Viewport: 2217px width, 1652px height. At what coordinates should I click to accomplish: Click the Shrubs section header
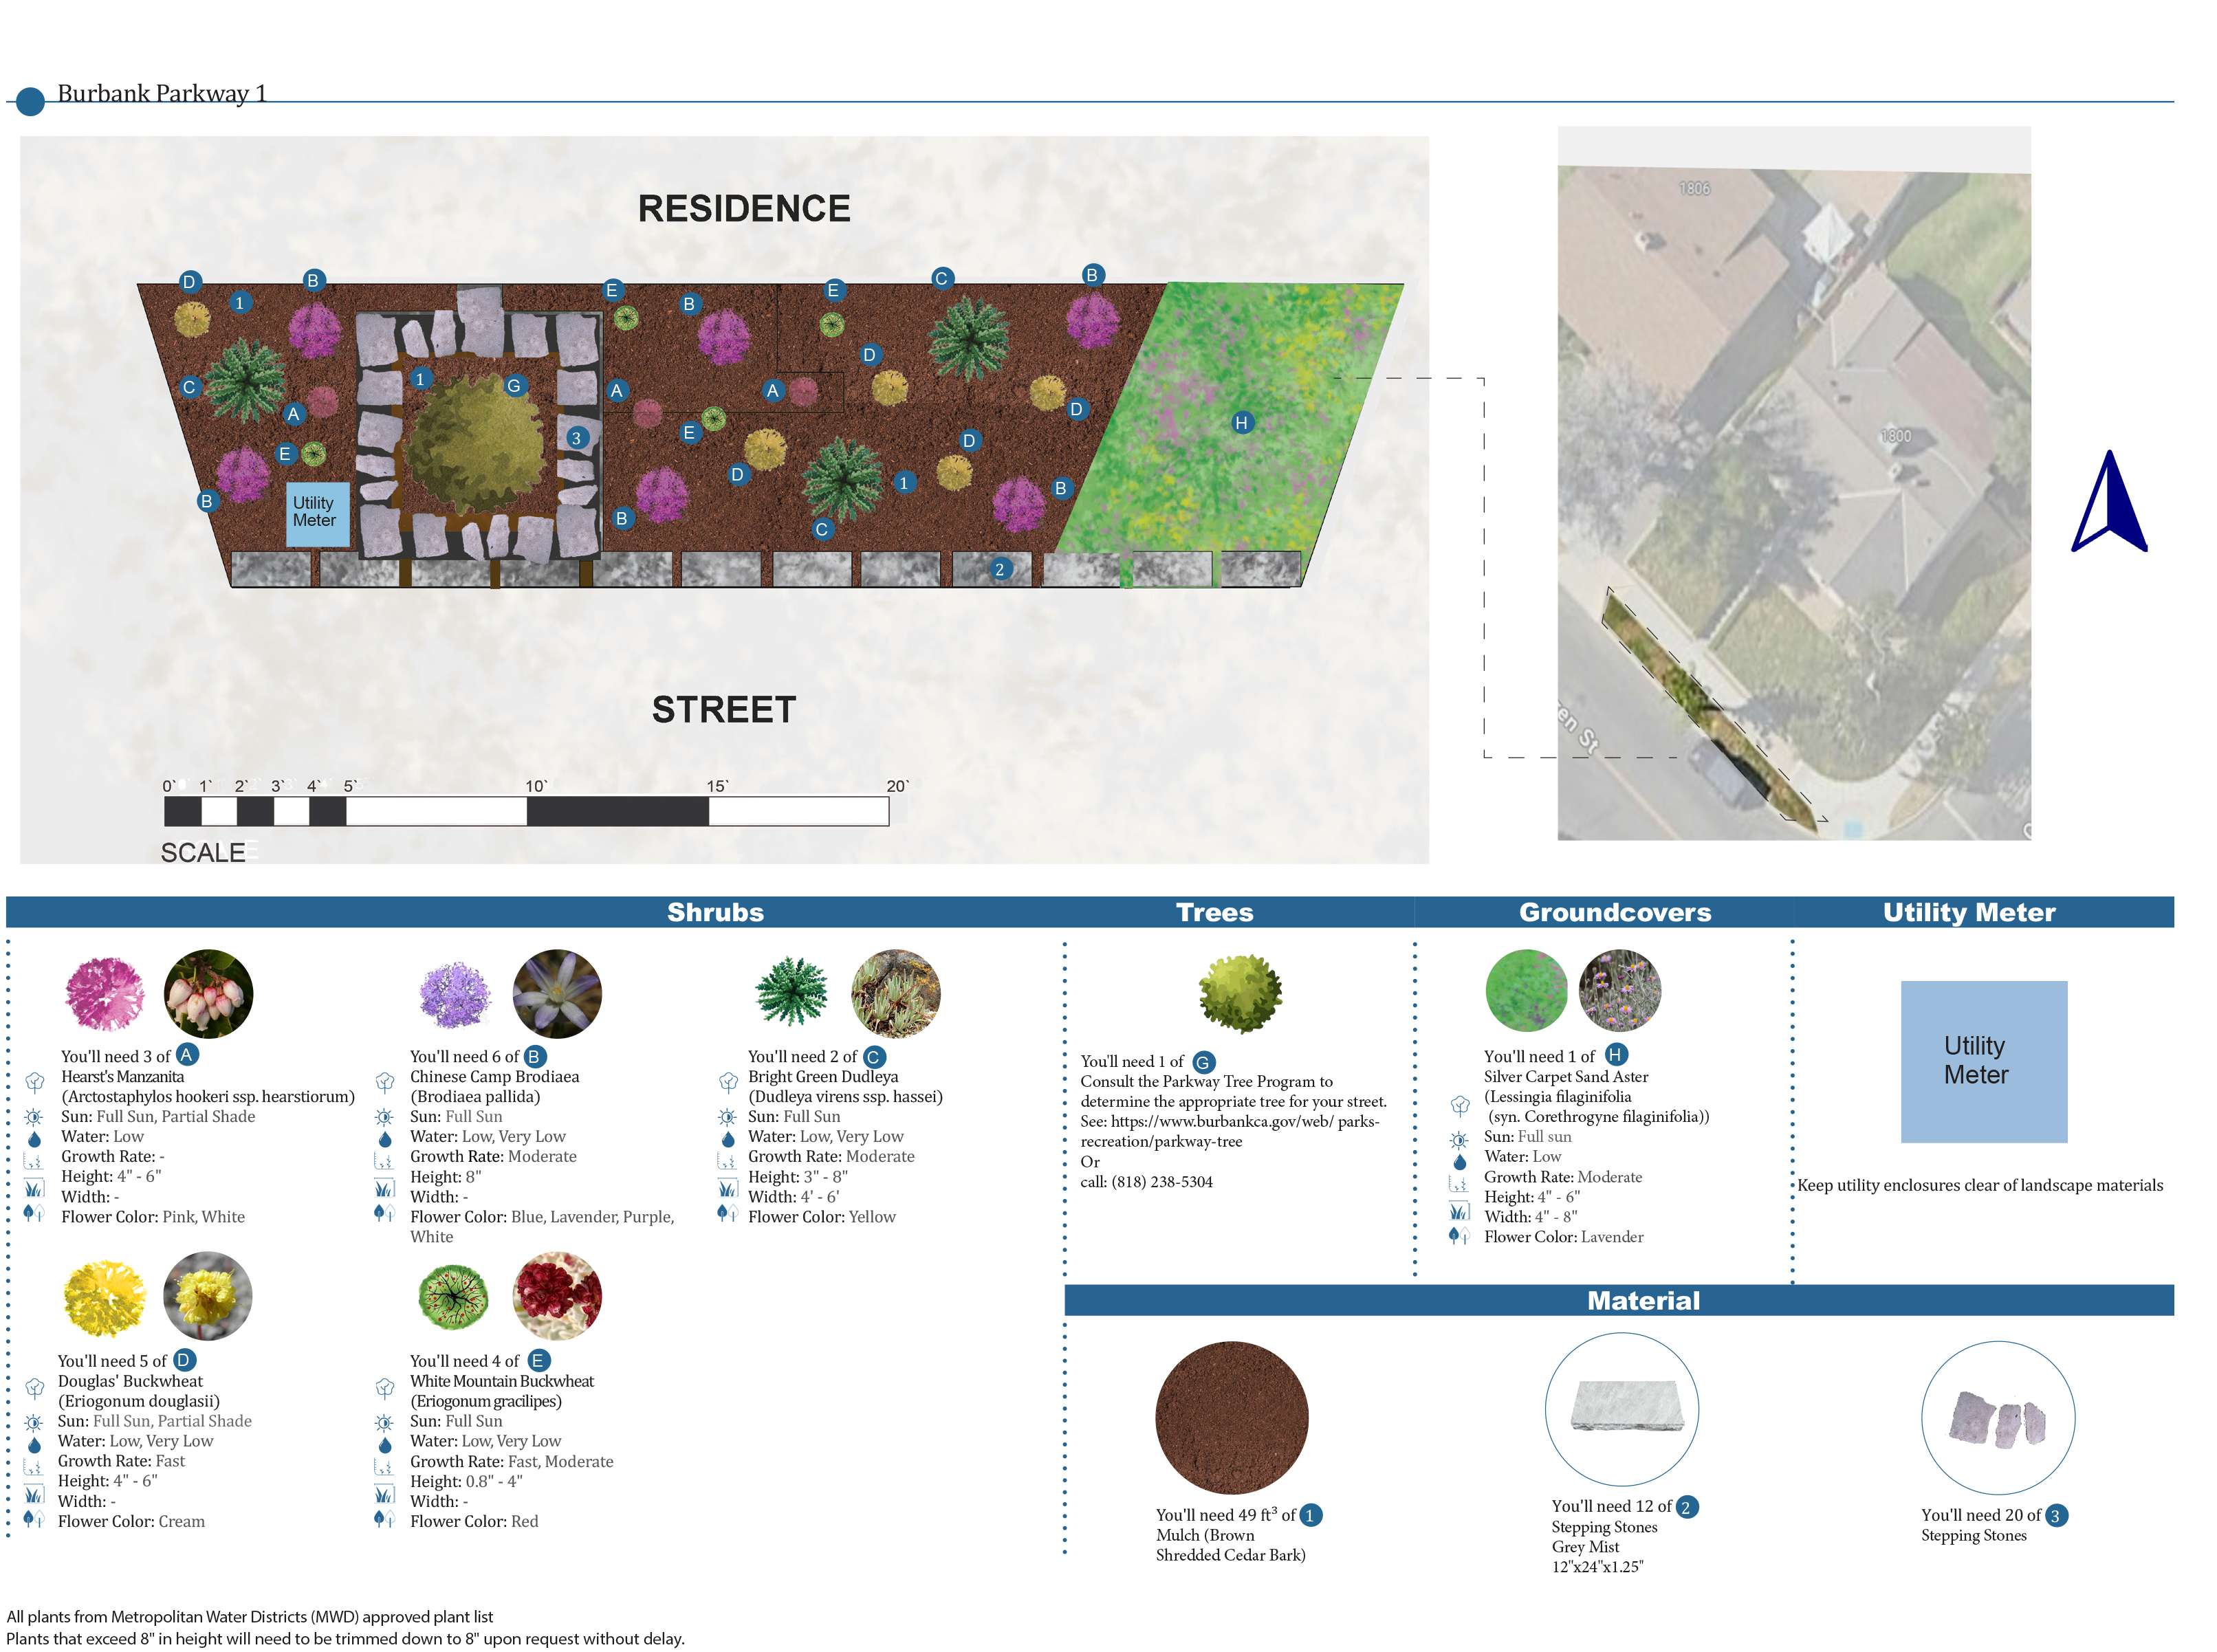[715, 912]
